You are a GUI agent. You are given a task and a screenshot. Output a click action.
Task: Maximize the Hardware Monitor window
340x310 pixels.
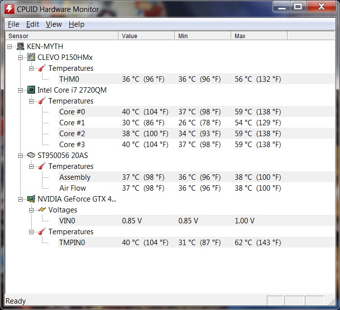[x=298, y=7]
